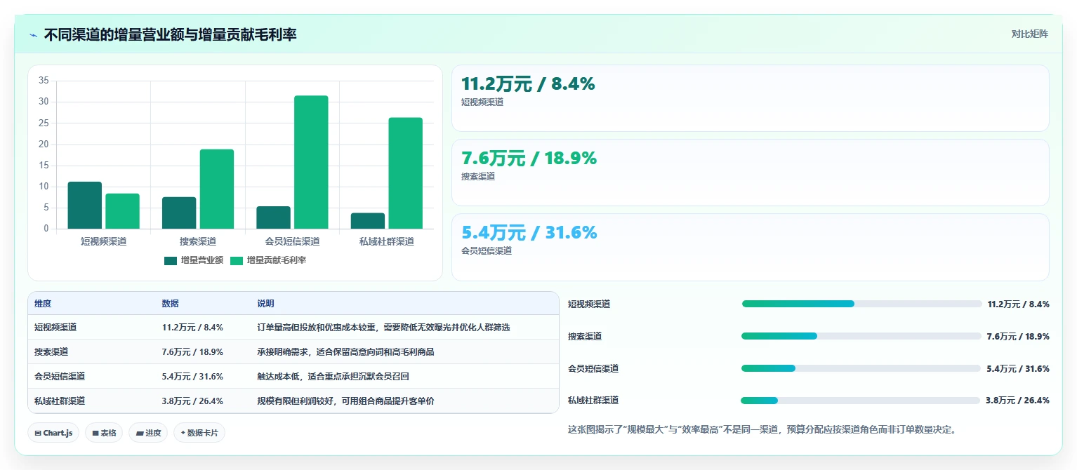The width and height of the screenshot is (1077, 470).
Task: Select the 11.2万元 / 8.4% data card
Action: point(750,98)
